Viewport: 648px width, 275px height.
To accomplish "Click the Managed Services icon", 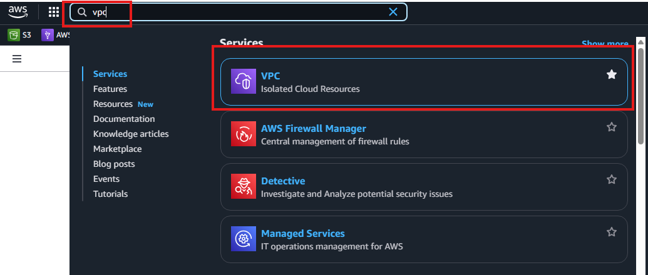I will 244,239.
